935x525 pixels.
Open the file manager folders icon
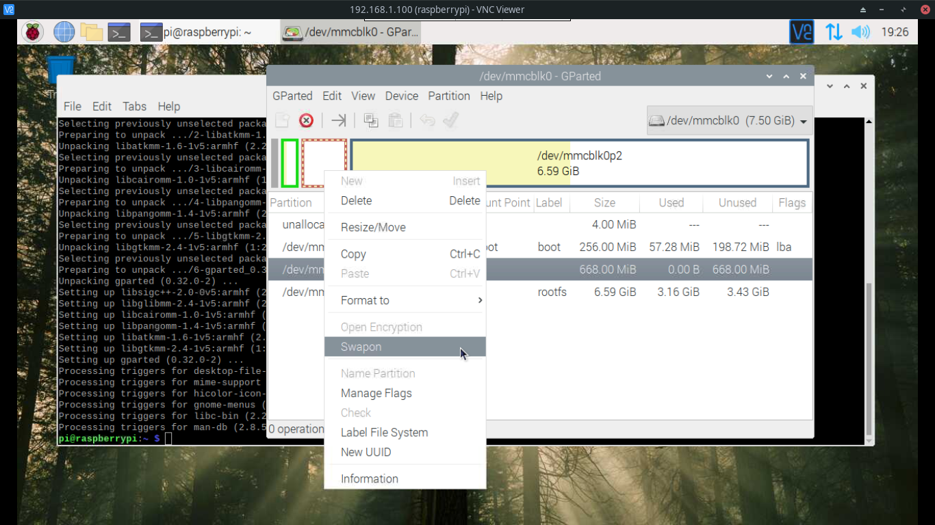pyautogui.click(x=91, y=32)
